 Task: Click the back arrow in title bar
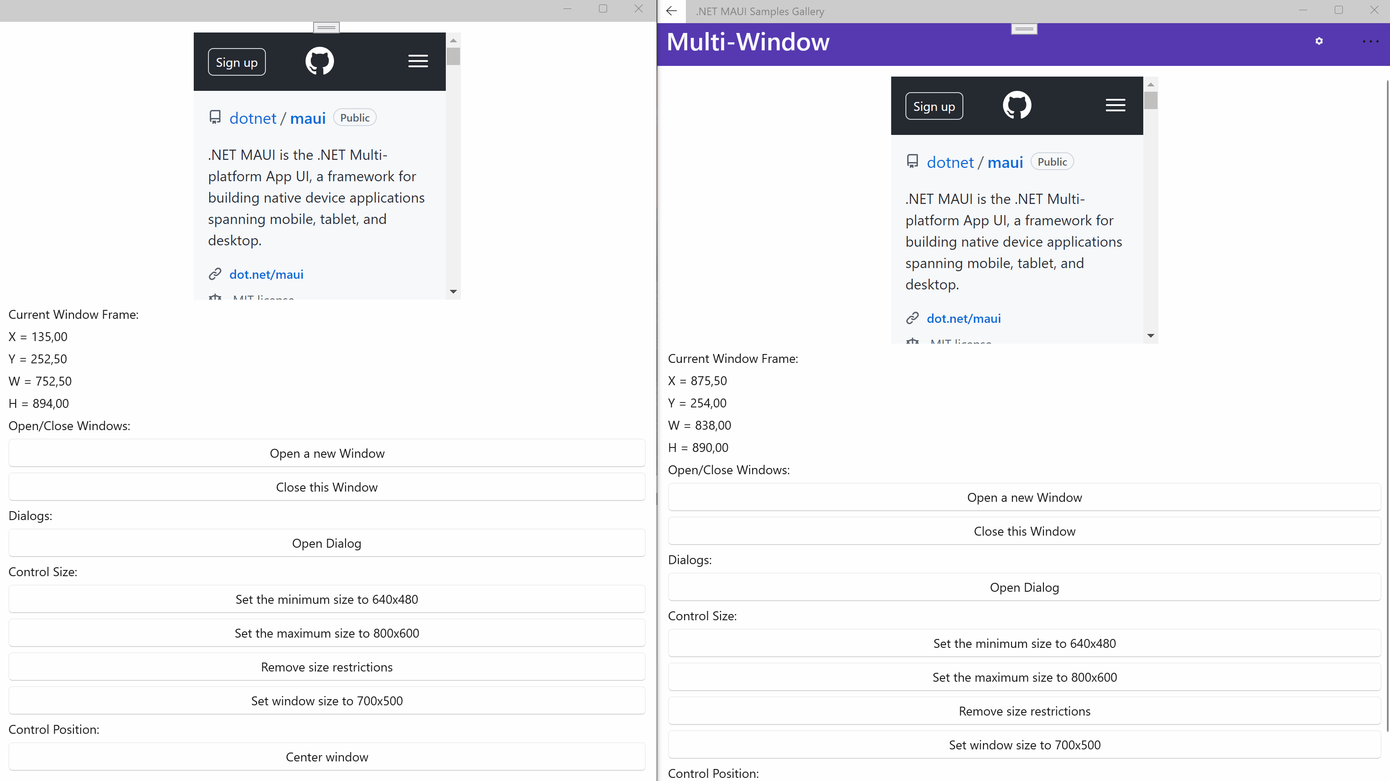pos(671,11)
